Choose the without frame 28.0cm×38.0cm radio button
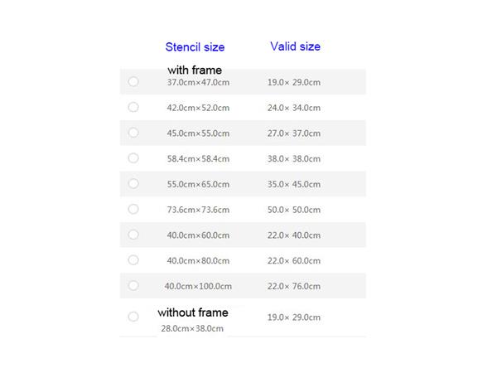The height and width of the screenshot is (373, 497). pyautogui.click(x=133, y=317)
